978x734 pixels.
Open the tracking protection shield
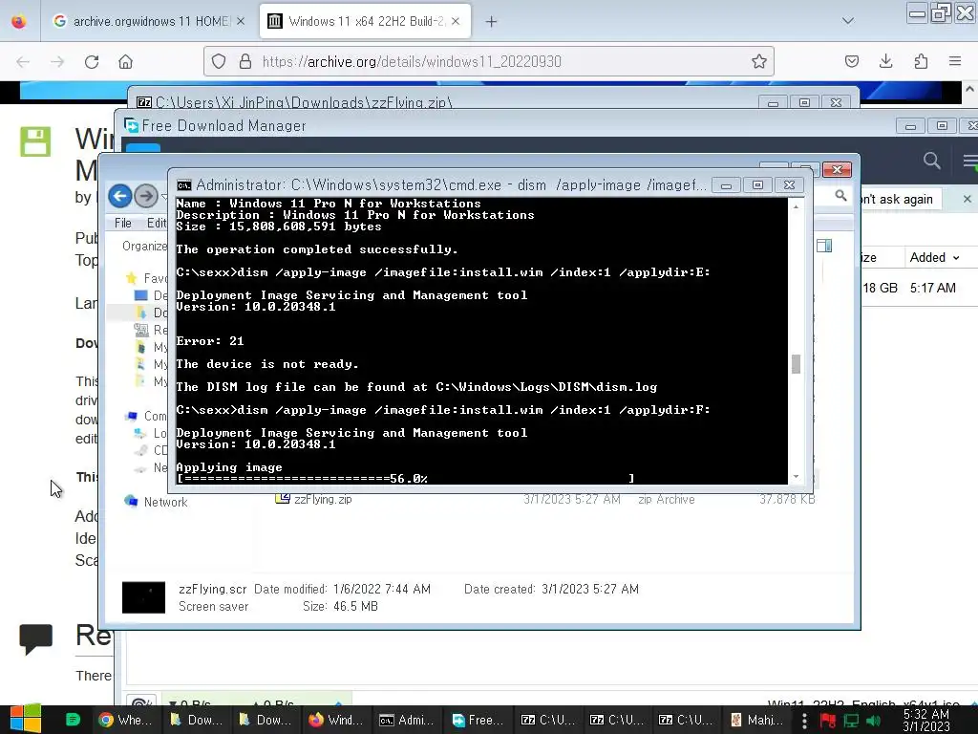point(219,61)
